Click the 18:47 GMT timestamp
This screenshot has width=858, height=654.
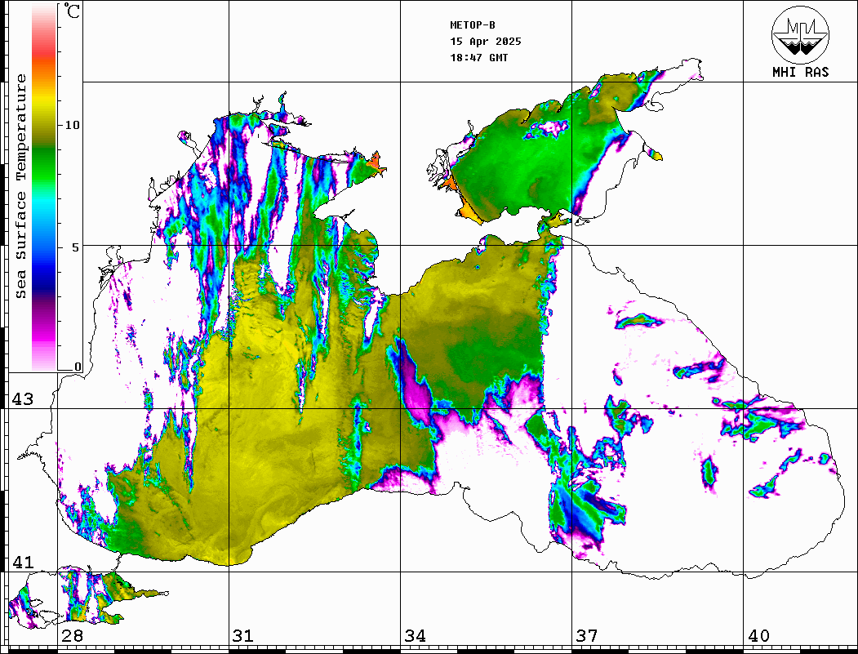pyautogui.click(x=478, y=58)
